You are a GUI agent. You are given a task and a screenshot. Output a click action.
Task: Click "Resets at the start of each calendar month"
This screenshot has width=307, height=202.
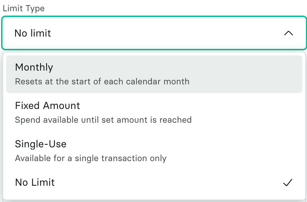click(102, 81)
